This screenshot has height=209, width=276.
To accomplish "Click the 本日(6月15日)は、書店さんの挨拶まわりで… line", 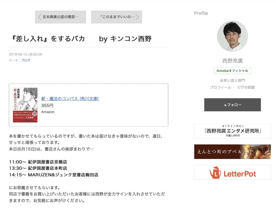I will click(x=51, y=149).
